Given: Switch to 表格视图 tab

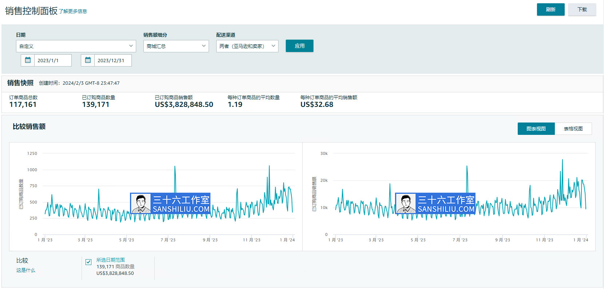Looking at the screenshot, I should [x=573, y=129].
